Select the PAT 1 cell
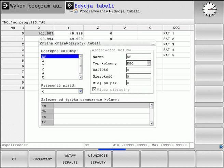This screenshot has width=224, height=168. (x=177, y=33)
